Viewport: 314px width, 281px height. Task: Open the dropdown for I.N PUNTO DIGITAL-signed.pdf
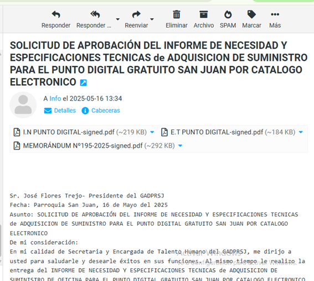point(152,132)
